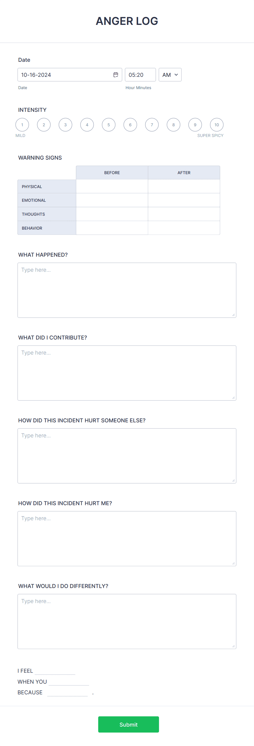
Task: Click the Date text field showing 10-16-2024
Action: (x=64, y=75)
